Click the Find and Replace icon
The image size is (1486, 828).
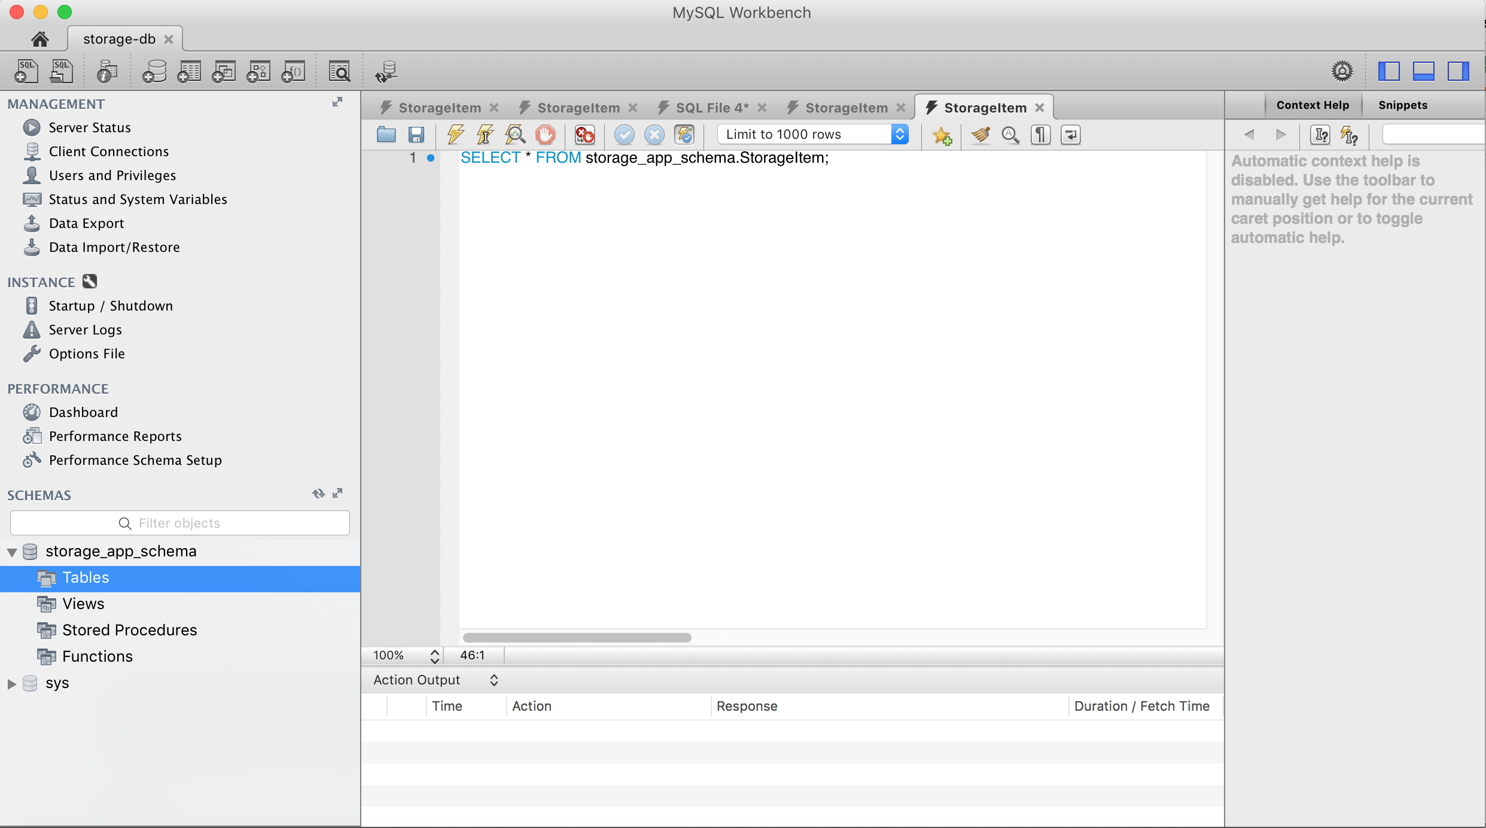1008,135
